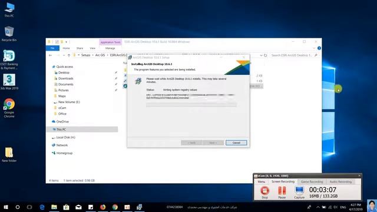Expand the Explorer ribbon chevron

click(x=314, y=48)
